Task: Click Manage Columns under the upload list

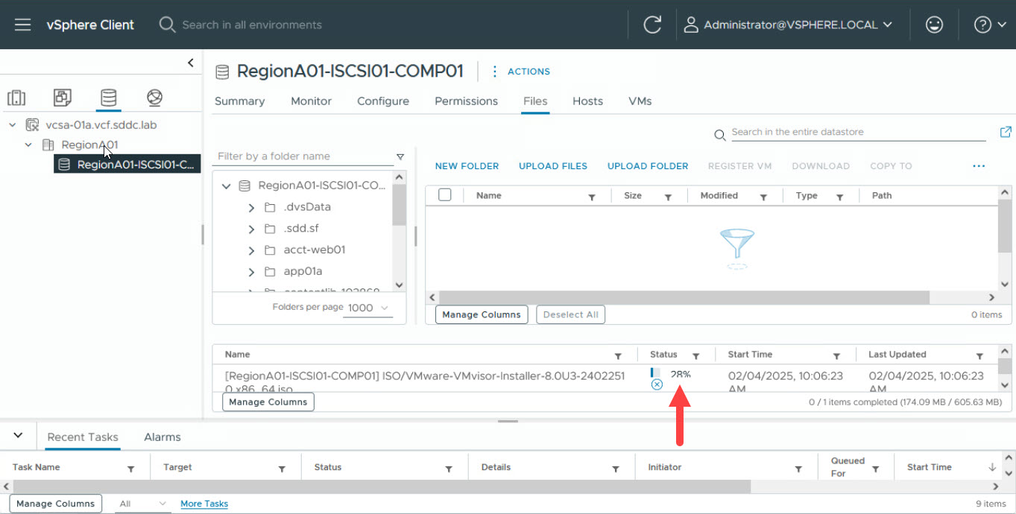Action: pos(268,402)
